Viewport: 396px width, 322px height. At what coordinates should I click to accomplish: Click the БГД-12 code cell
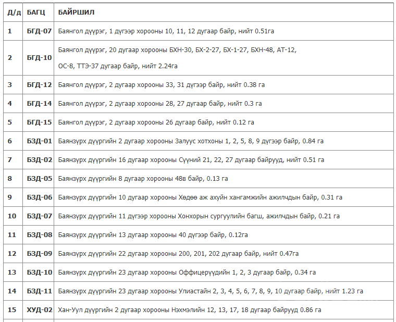(x=39, y=84)
